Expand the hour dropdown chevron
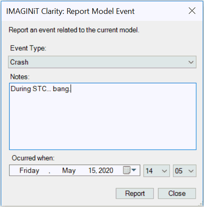Viewport: 204px width, 207px height. (x=165, y=171)
